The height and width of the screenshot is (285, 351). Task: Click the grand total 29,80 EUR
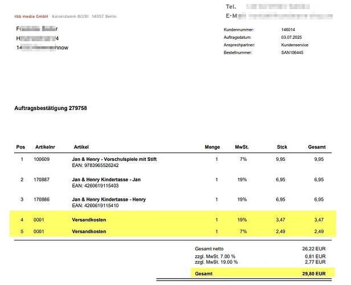(x=314, y=274)
